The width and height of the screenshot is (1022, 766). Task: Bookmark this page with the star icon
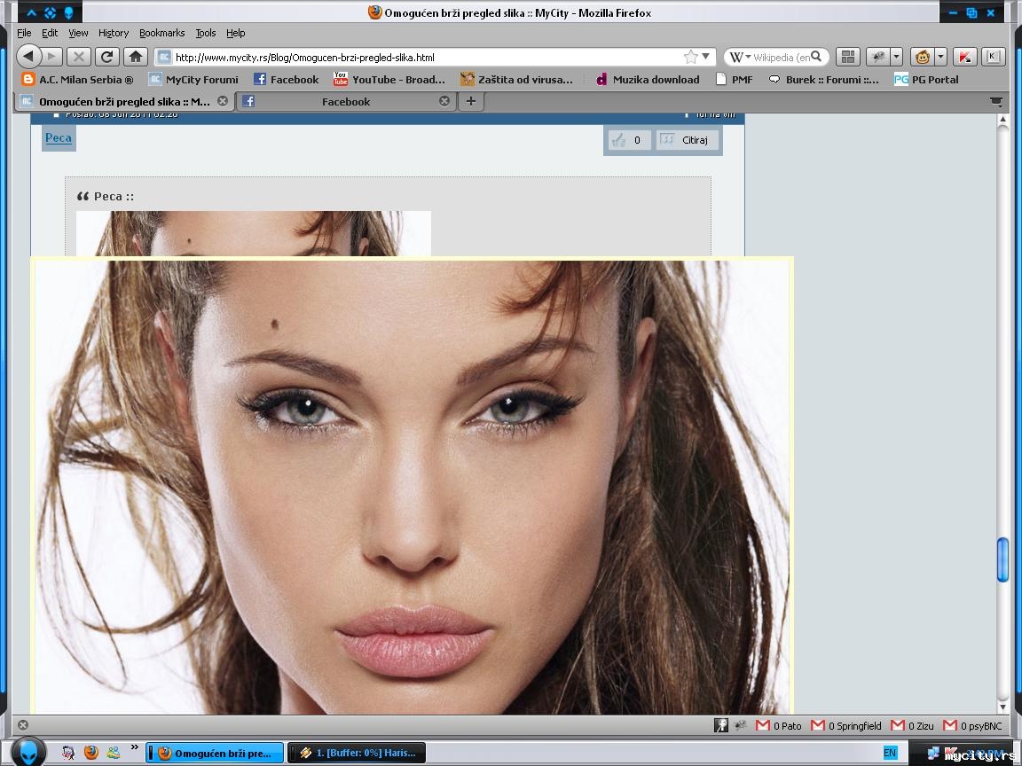pos(691,57)
